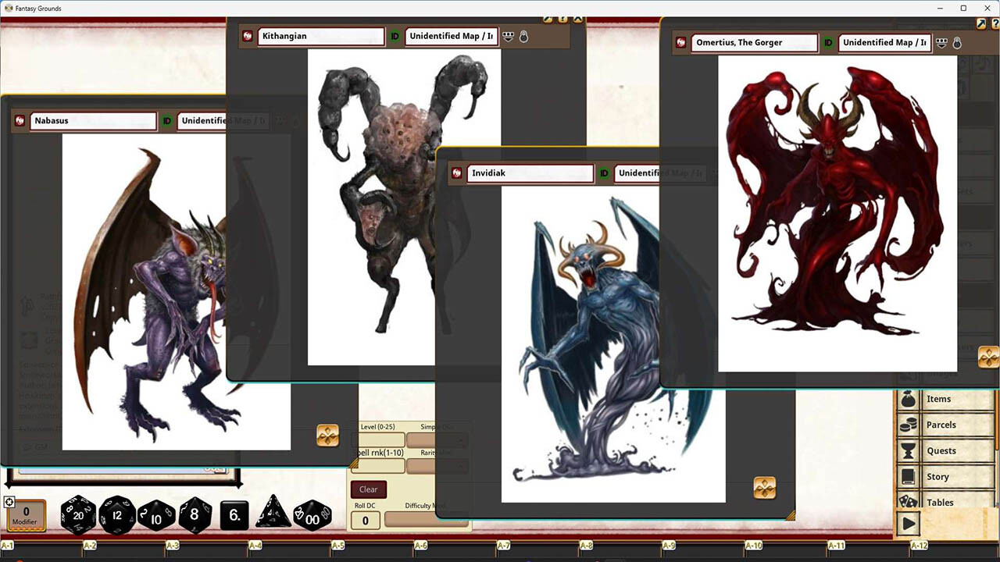Open the Quests sidebar panel

pos(941,450)
